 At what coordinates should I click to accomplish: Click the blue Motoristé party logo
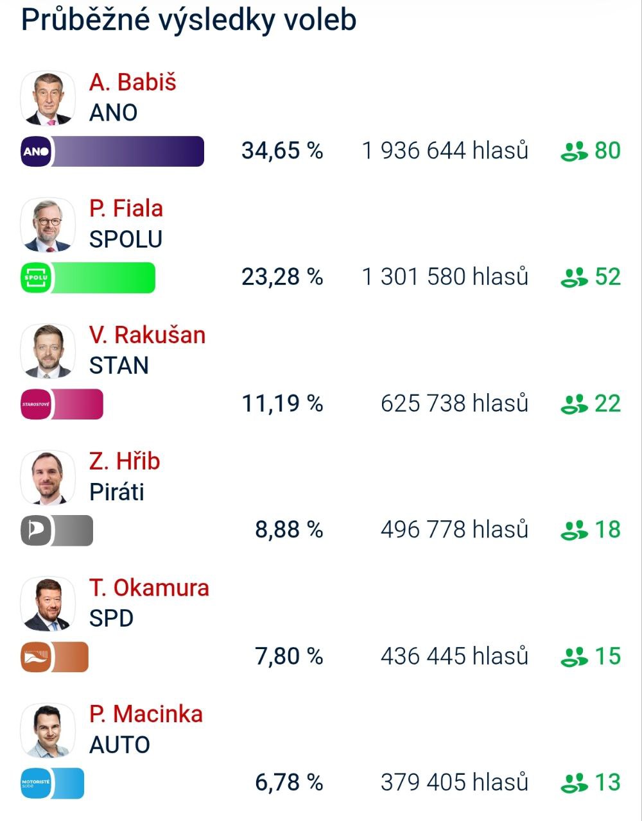tap(37, 783)
